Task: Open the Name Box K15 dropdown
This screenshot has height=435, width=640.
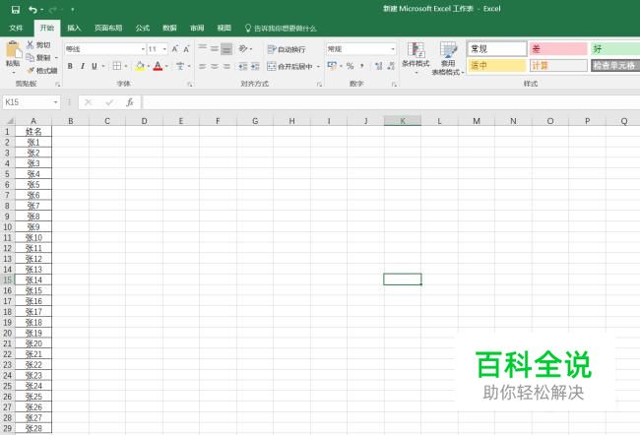Action: click(x=55, y=102)
